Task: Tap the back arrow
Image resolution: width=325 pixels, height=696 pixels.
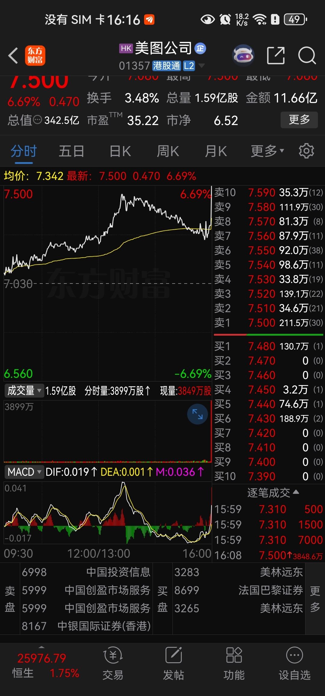Action: [13, 56]
